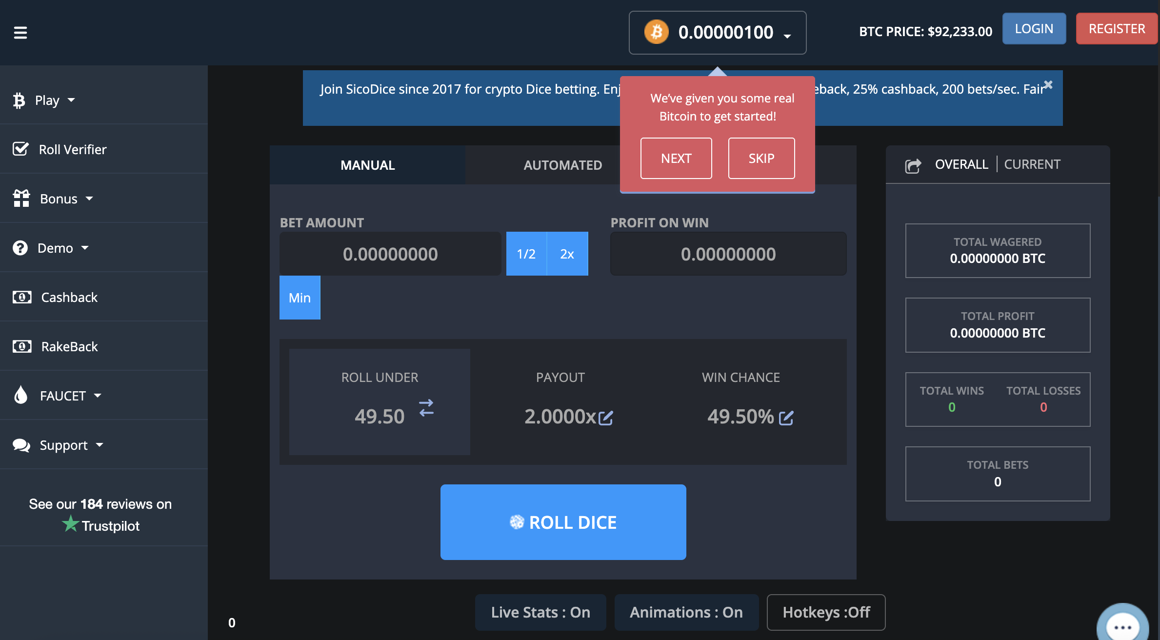
Task: Select the Current stats tab
Action: coord(1032,164)
